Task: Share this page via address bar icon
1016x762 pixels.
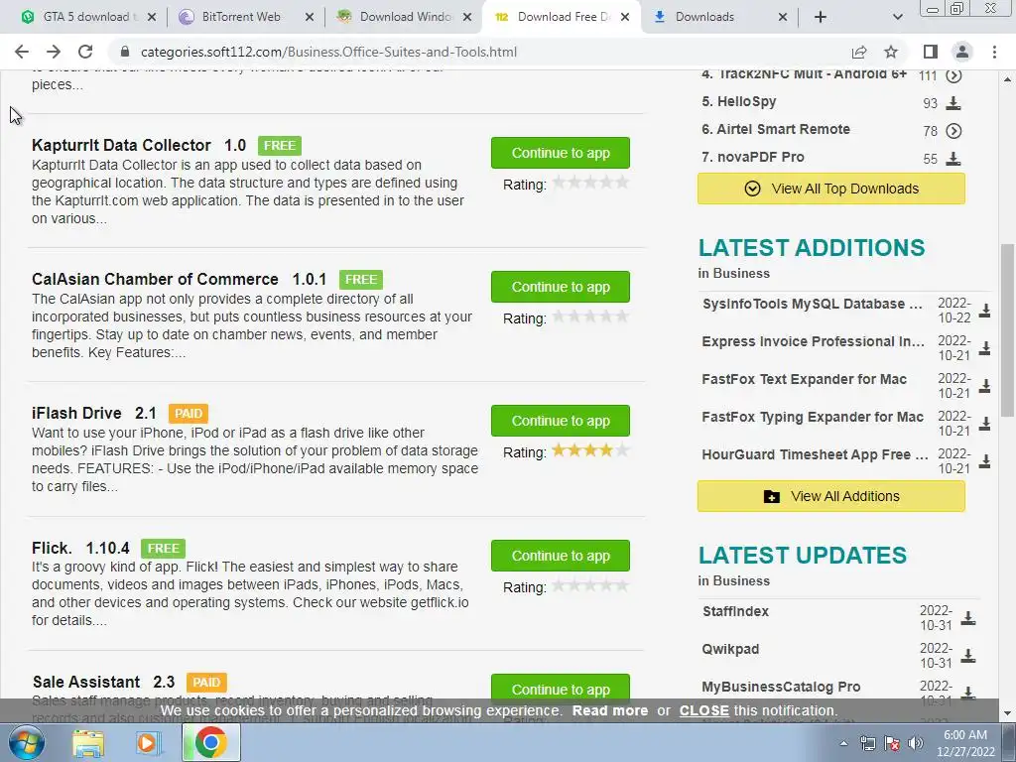Action: pyautogui.click(x=859, y=52)
